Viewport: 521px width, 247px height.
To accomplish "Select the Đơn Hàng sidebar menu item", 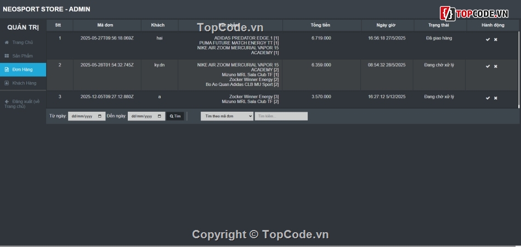I will [x=23, y=70].
